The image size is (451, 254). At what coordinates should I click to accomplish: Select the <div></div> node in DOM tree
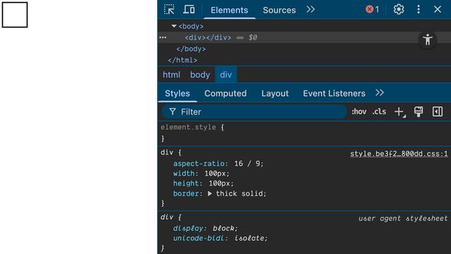point(208,37)
